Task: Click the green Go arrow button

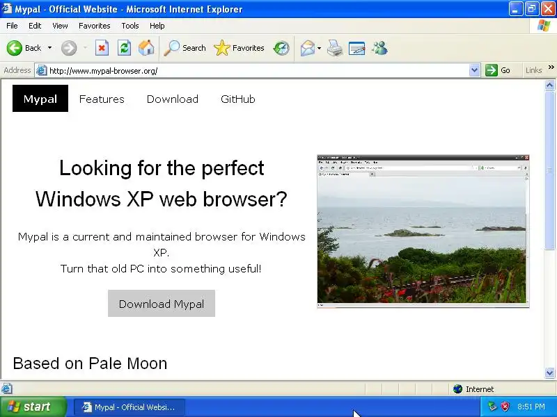Action: pyautogui.click(x=492, y=70)
